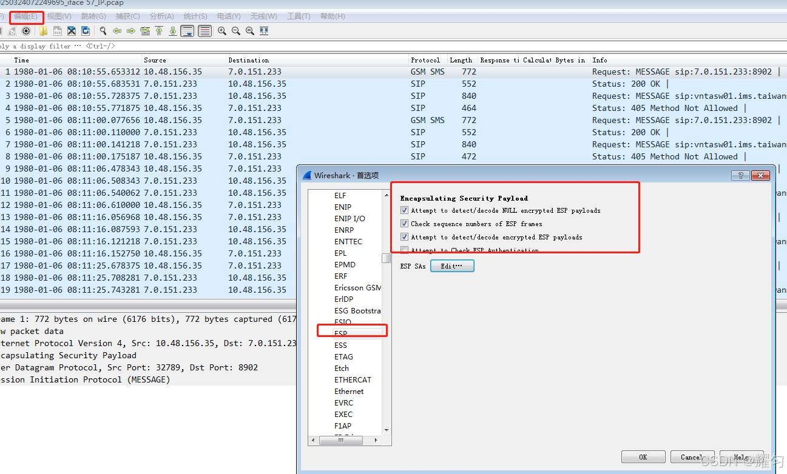Viewport: 787px width, 474px height.
Task: Enable auto-scroll during live capture
Action: [187, 31]
